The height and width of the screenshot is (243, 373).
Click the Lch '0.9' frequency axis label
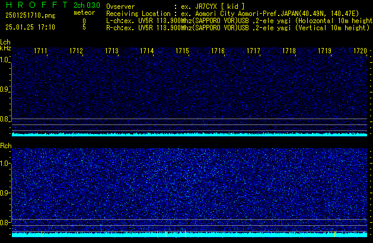tap(5, 89)
